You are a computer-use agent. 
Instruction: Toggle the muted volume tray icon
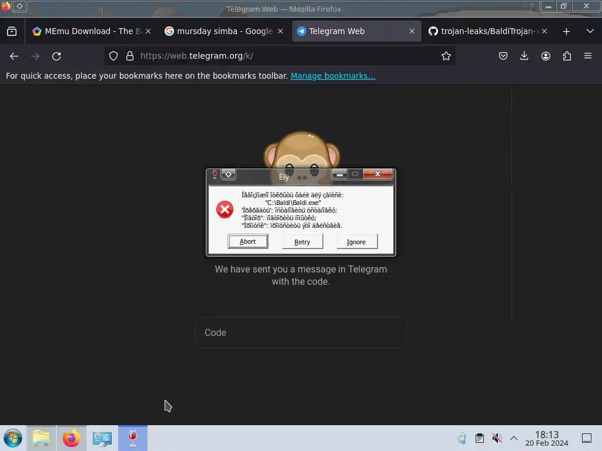(x=497, y=438)
